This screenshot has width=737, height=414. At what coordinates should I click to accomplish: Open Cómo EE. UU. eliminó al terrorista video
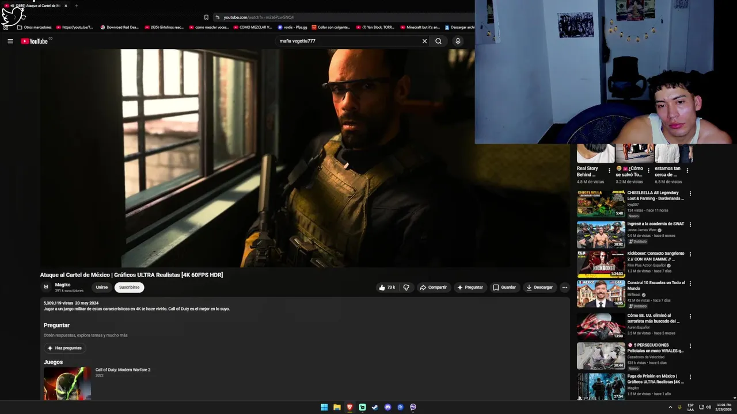pos(601,325)
